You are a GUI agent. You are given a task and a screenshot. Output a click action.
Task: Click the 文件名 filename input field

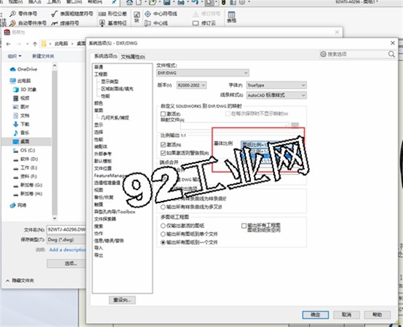click(66, 230)
